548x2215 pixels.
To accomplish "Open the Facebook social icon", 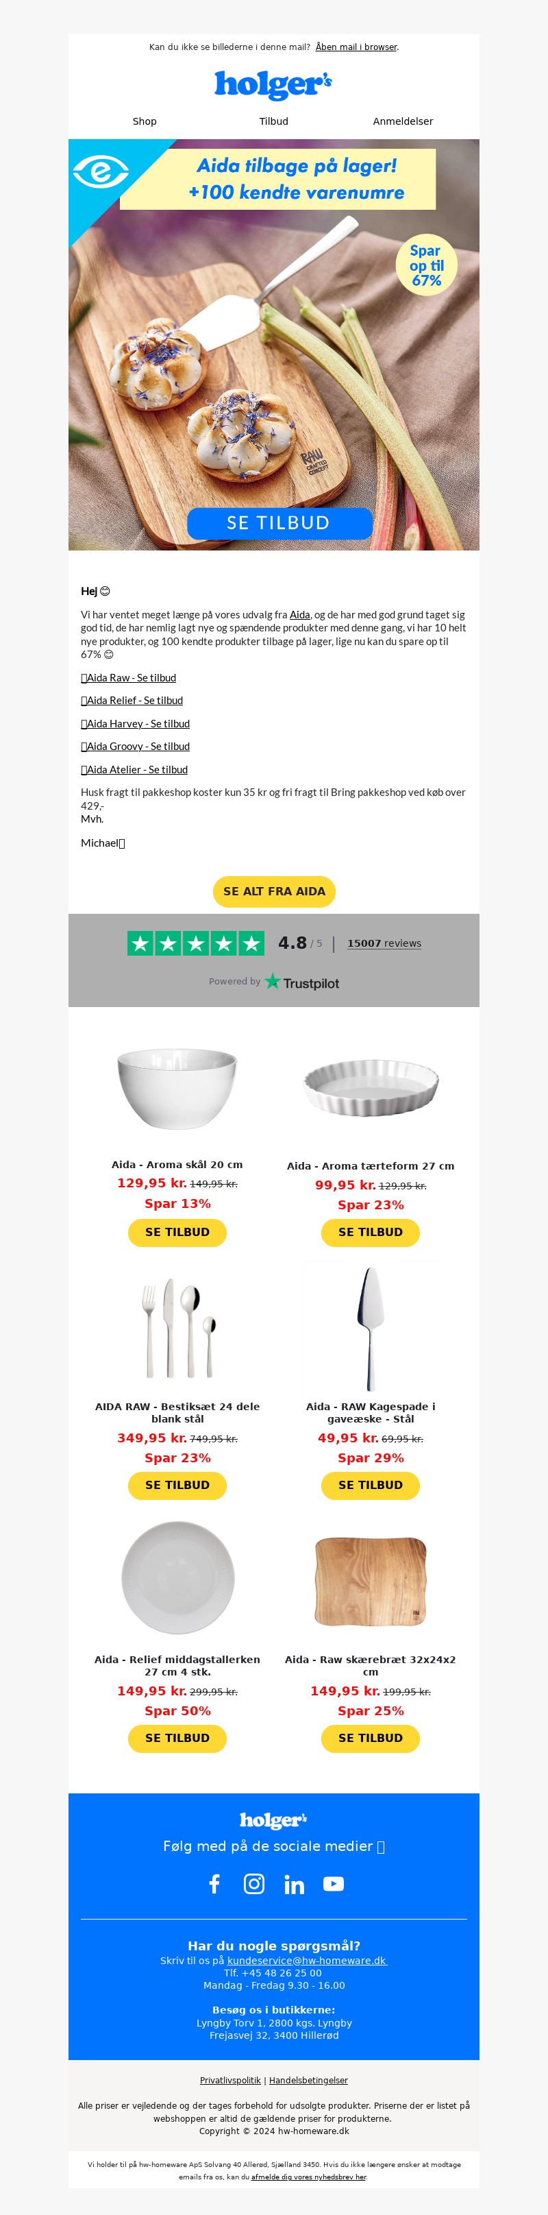I will 214,1883.
